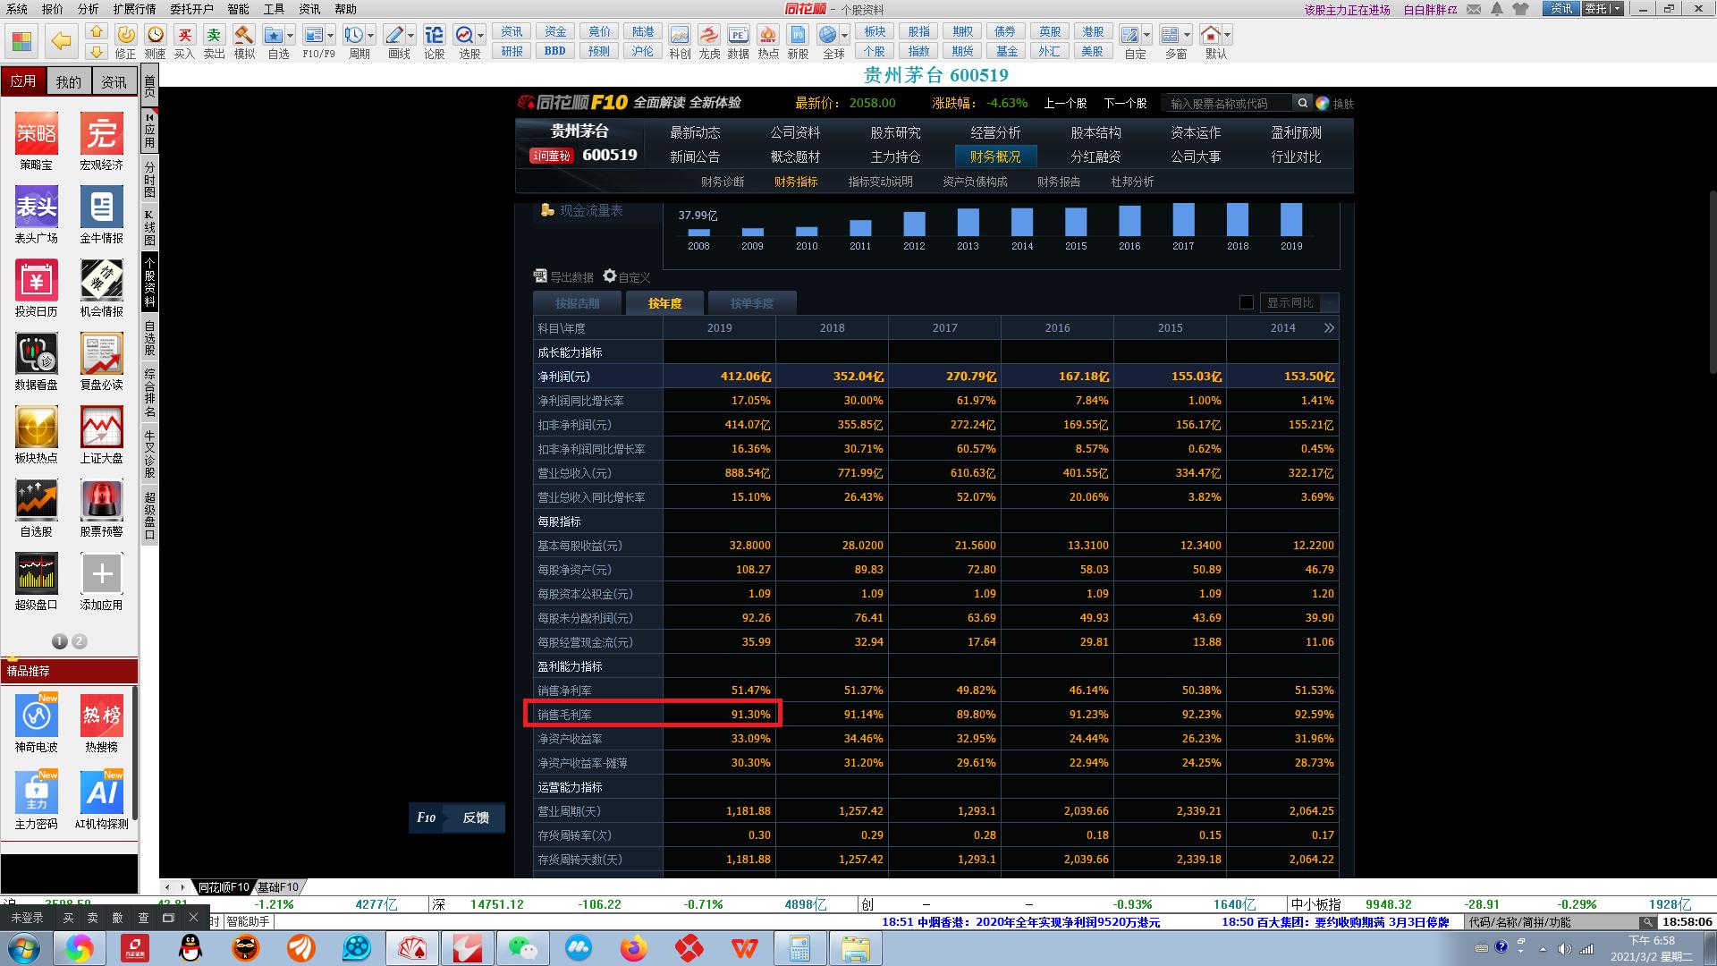Click the 买入 buy icon
Viewport: 1717px width, 966px height.
tap(184, 37)
